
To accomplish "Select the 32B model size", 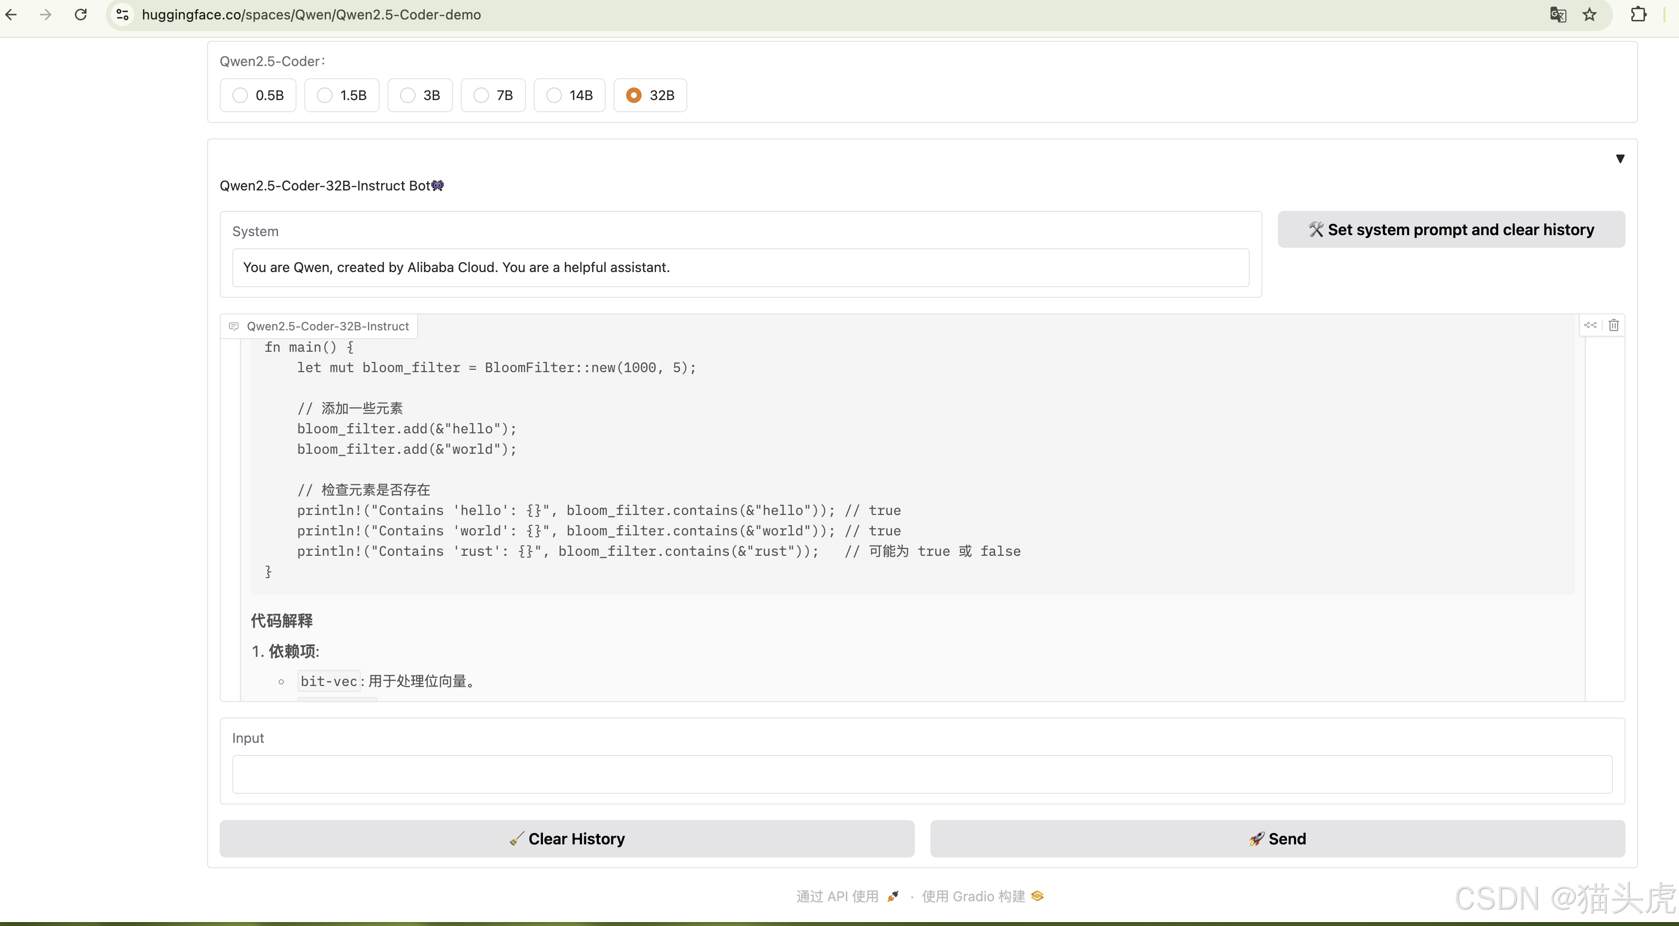I will point(650,95).
